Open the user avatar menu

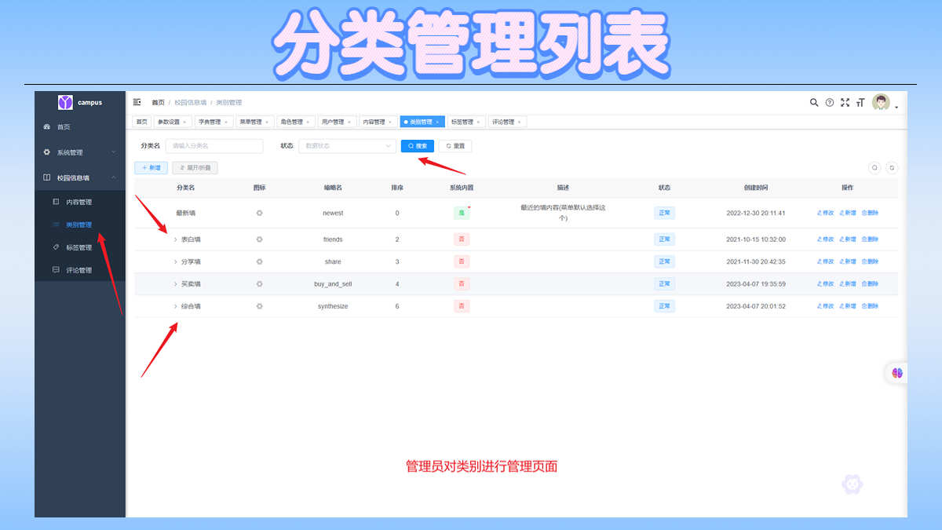click(x=881, y=102)
